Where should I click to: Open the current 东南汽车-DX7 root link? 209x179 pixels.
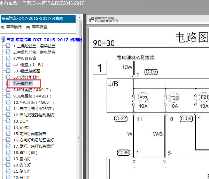coord(44,40)
